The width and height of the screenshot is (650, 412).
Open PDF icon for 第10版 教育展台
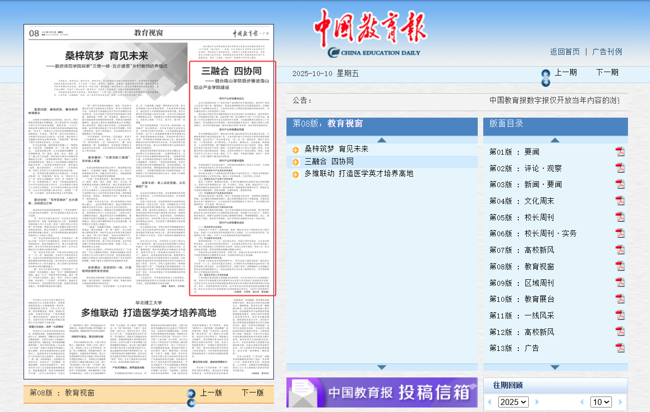click(619, 299)
